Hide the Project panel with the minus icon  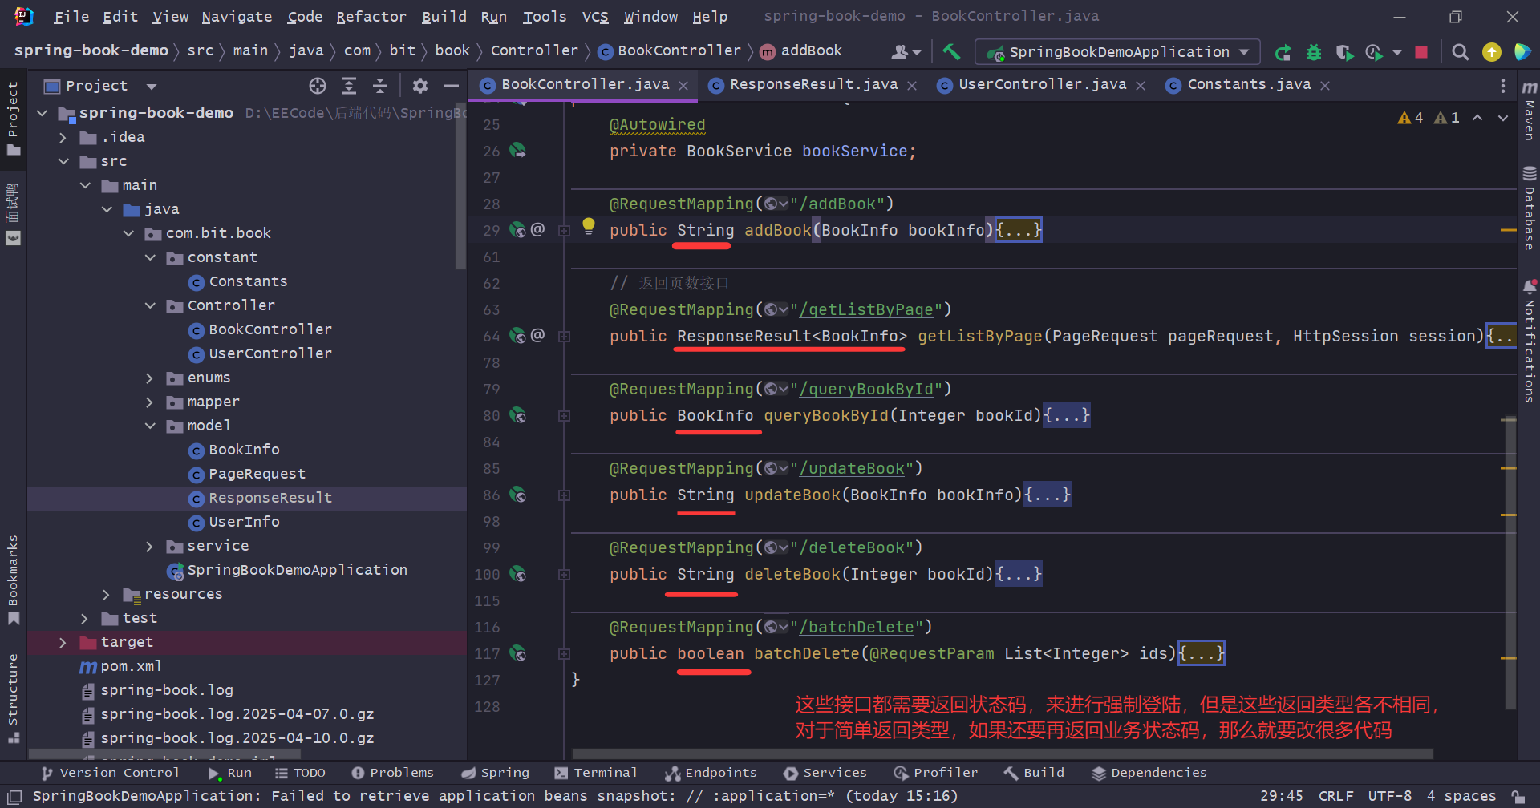tap(452, 86)
